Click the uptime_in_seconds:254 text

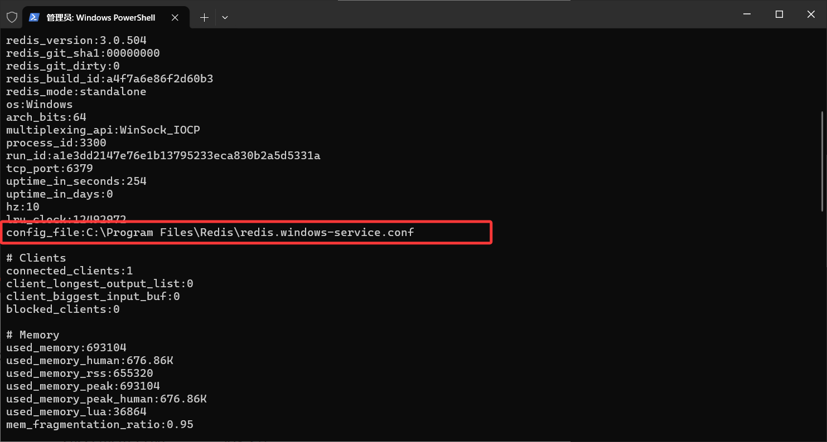(x=76, y=181)
